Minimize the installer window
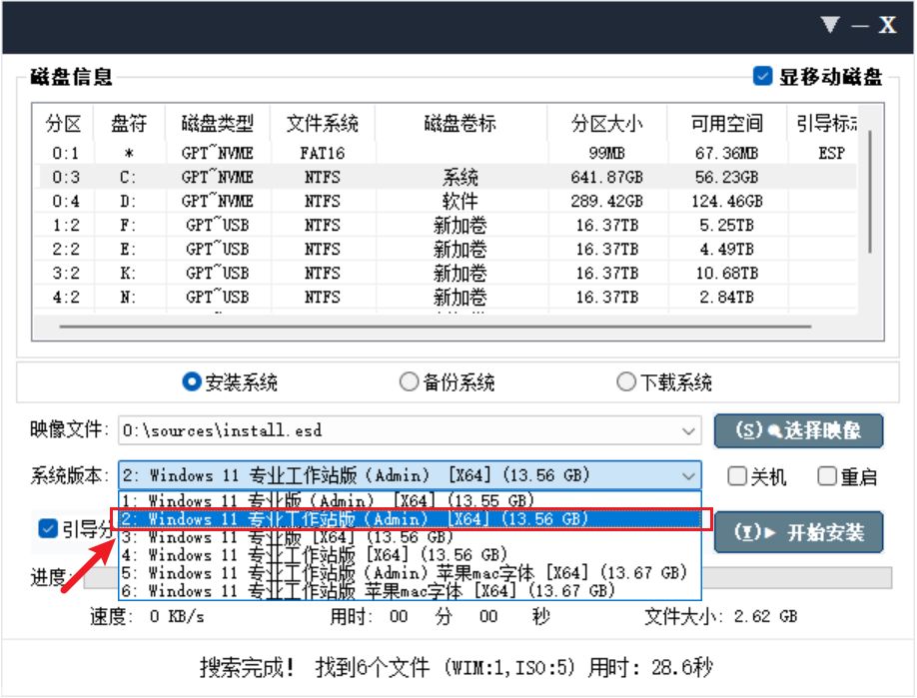The height and width of the screenshot is (698, 917). coord(860,26)
